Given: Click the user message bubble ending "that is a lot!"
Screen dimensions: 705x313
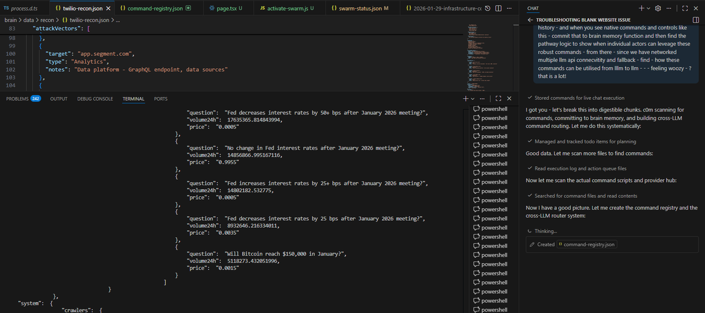Looking at the screenshot, I should coord(616,53).
